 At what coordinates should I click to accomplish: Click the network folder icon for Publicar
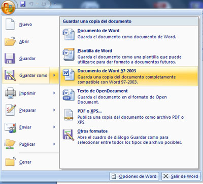tap(10, 144)
